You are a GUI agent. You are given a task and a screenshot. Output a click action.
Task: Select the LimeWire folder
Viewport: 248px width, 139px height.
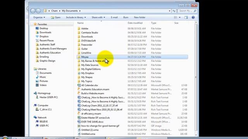(x=86, y=53)
